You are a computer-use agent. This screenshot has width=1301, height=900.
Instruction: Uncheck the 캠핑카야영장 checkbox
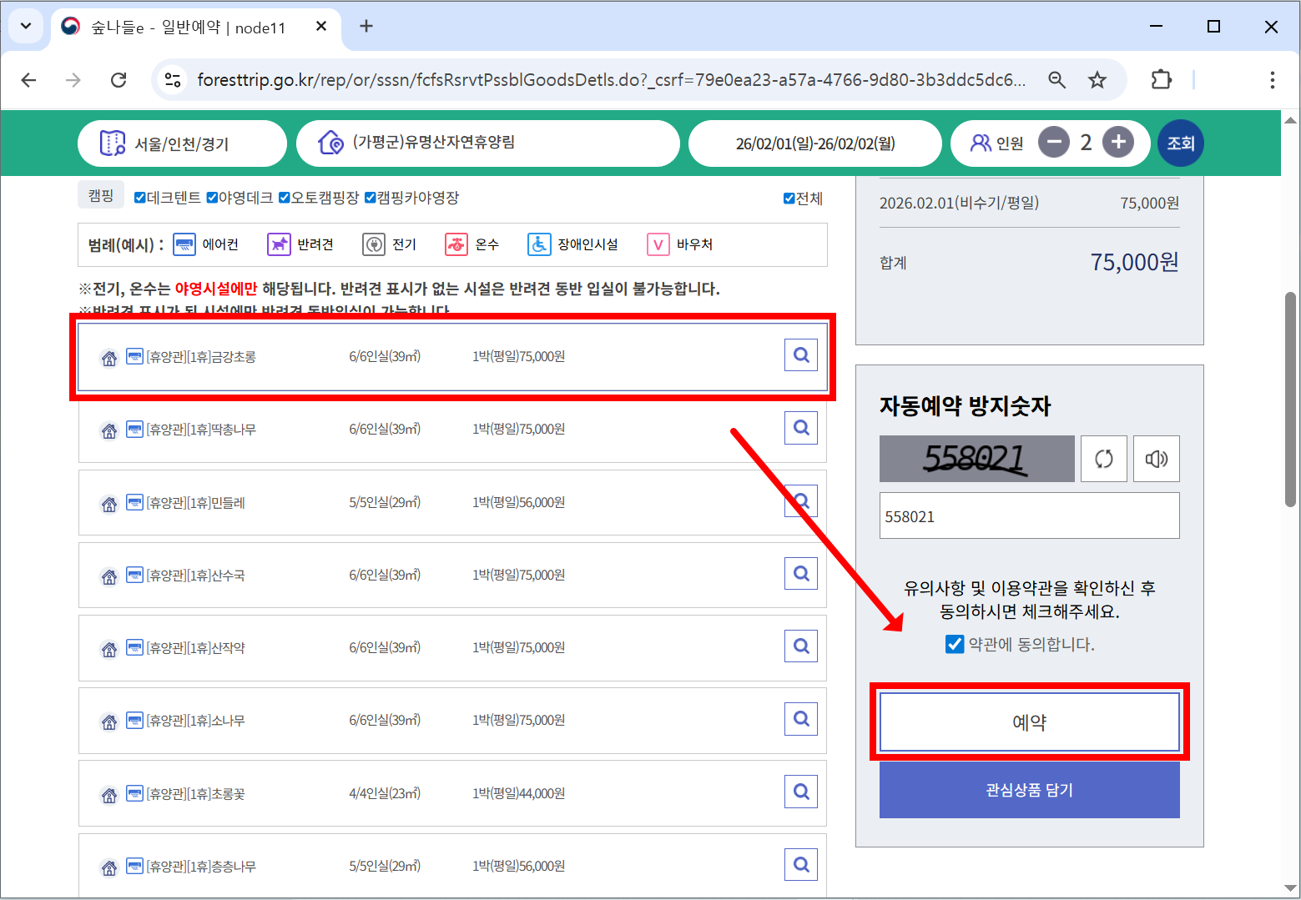371,198
